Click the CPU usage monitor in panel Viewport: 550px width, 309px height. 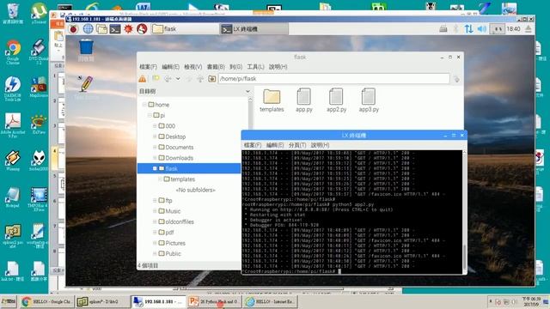click(498, 29)
